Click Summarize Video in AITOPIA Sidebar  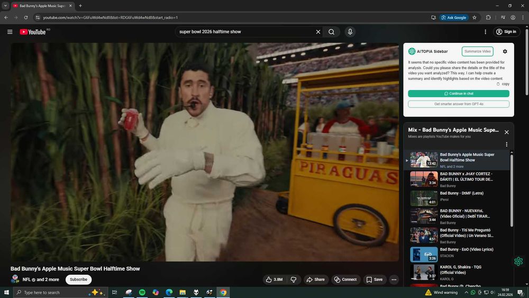point(477,51)
